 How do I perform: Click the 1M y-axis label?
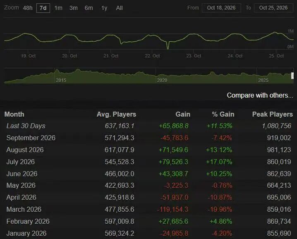[x=290, y=31]
